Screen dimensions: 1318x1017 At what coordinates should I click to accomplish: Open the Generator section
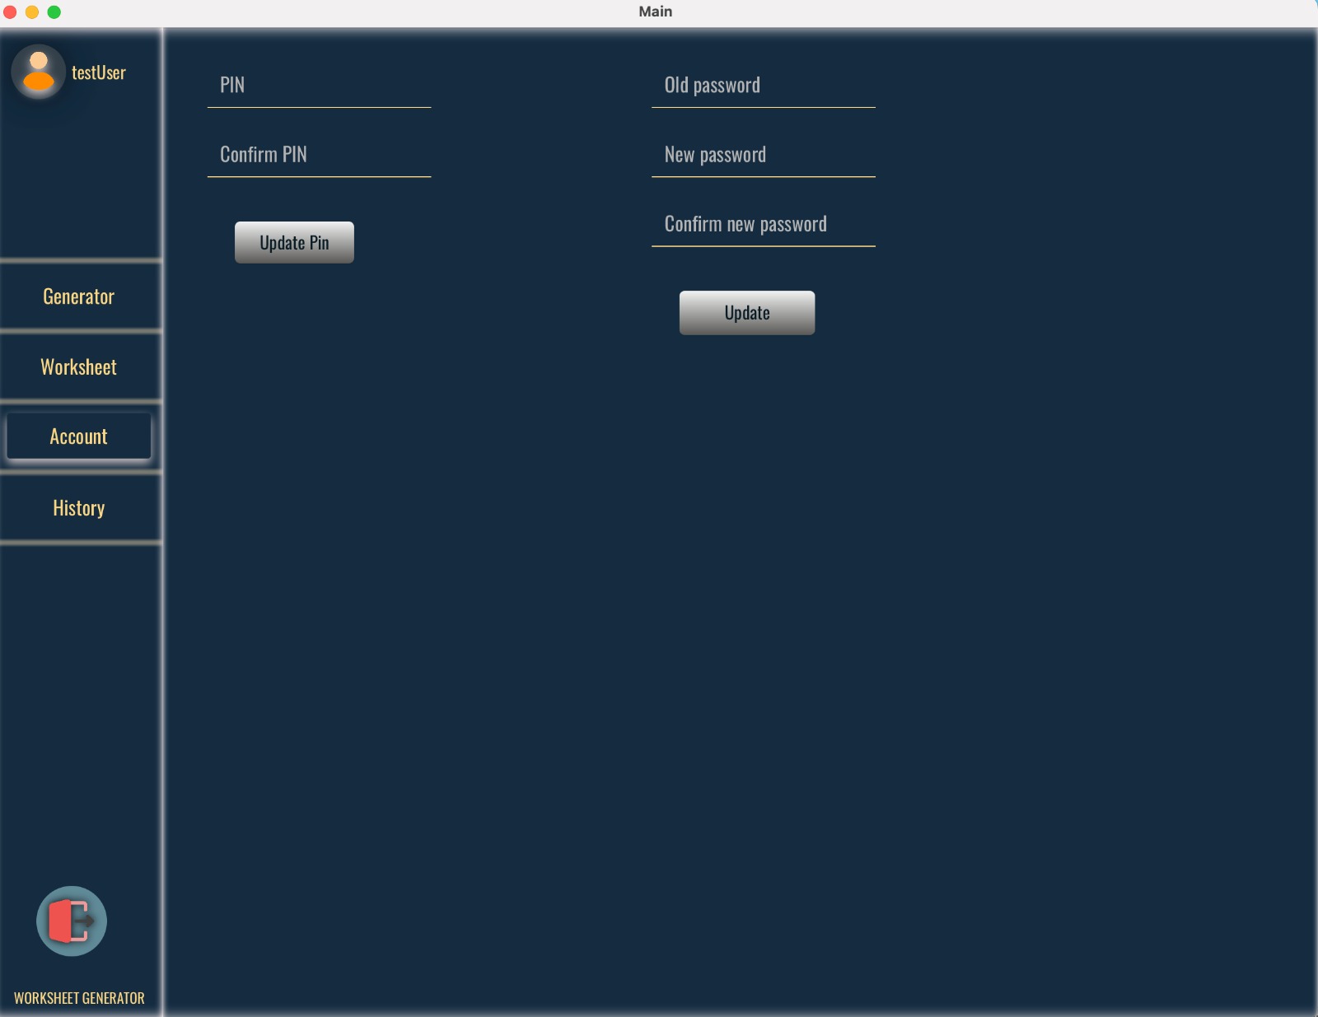79,296
